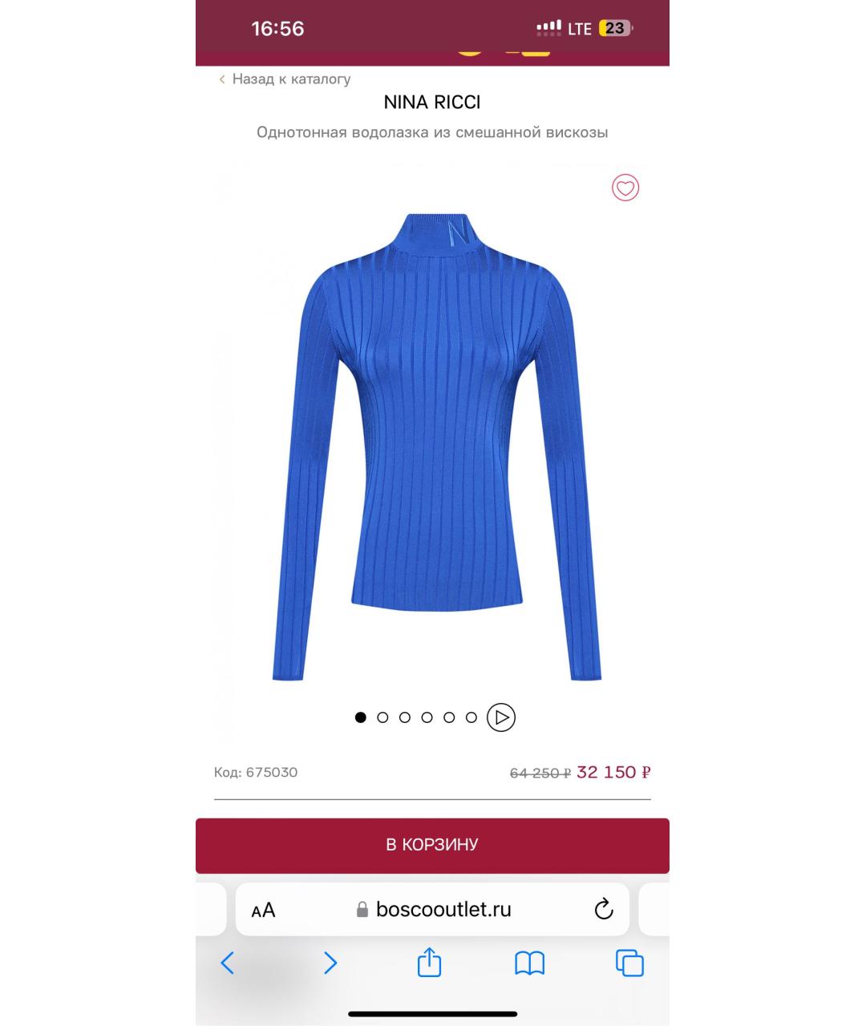Show all open Safari tabs

tap(629, 963)
